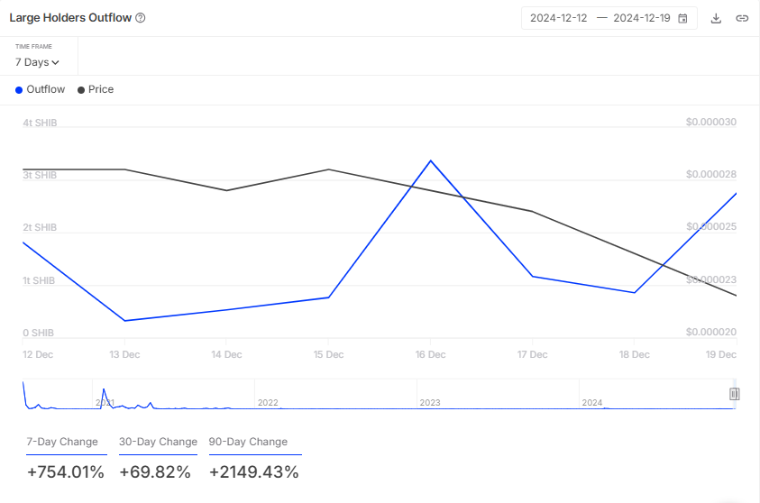
Task: Open the 7 Days time frame dropdown
Action: pyautogui.click(x=37, y=62)
